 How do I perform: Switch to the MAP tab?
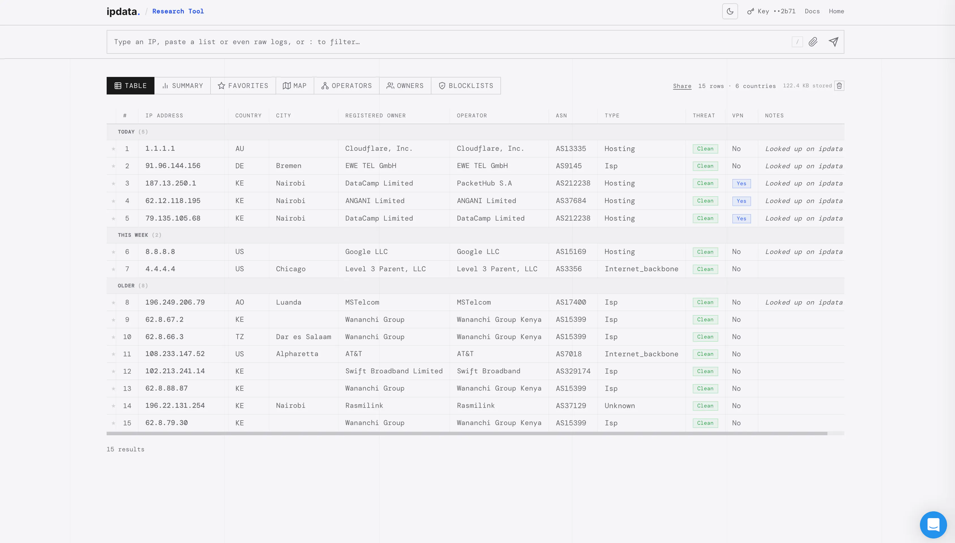295,86
